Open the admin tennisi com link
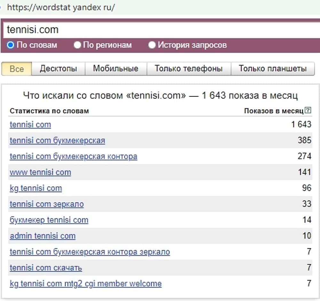The width and height of the screenshot is (320, 301). [43, 236]
